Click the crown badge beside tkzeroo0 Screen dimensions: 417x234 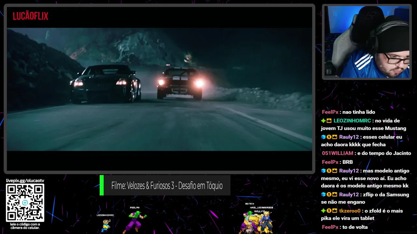pyautogui.click(x=335, y=211)
